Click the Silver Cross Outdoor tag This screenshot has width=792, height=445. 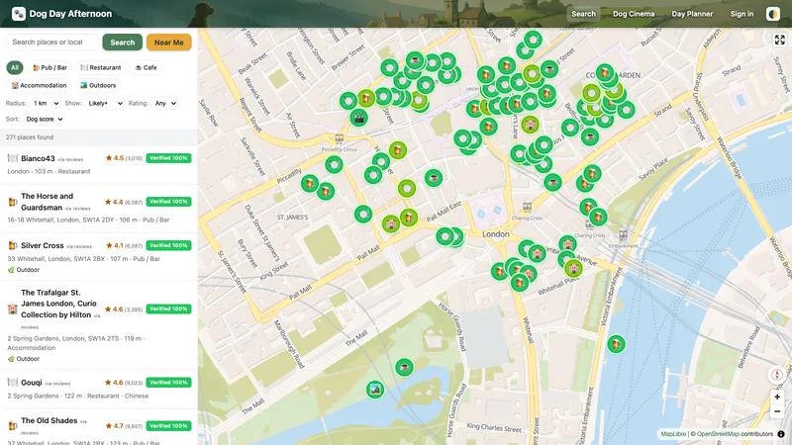click(23, 270)
